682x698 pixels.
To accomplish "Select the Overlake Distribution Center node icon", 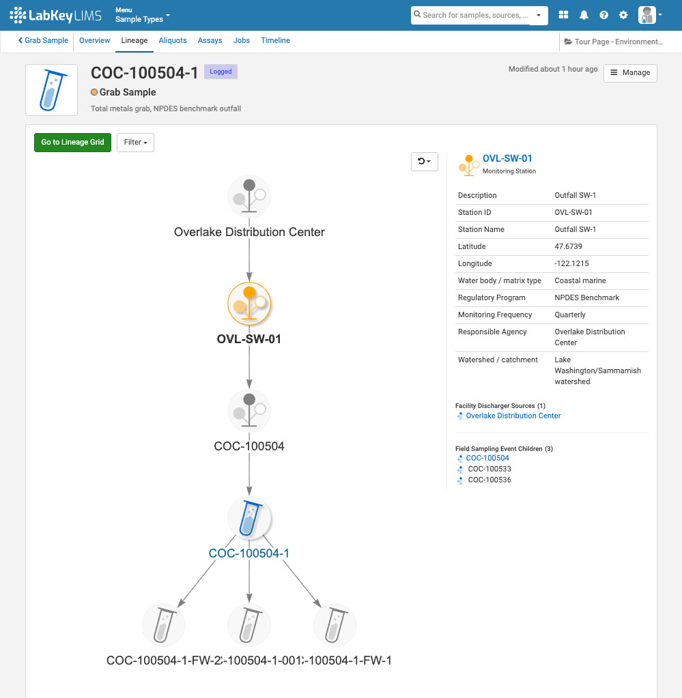I will [249, 197].
